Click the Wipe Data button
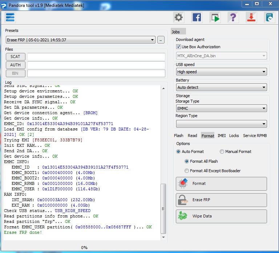Image resolution: width=279 pixels, height=253 pixels. 221,216
